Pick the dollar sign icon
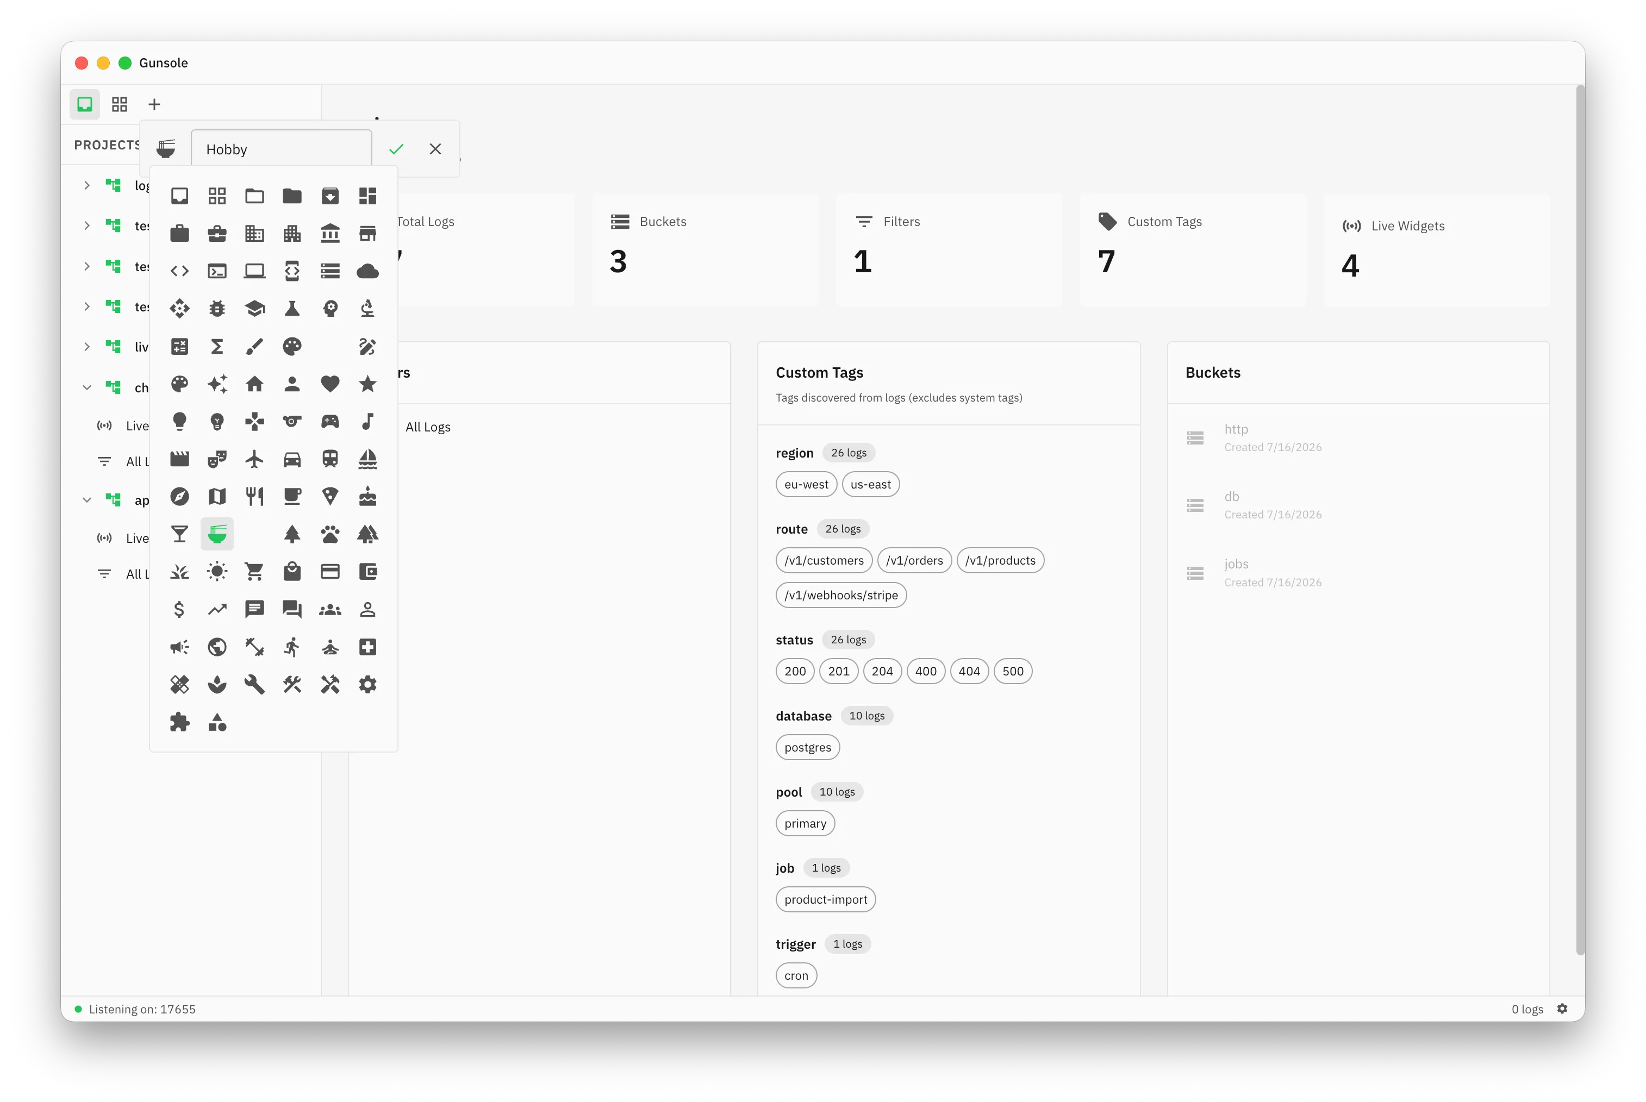1646x1102 pixels. point(179,609)
